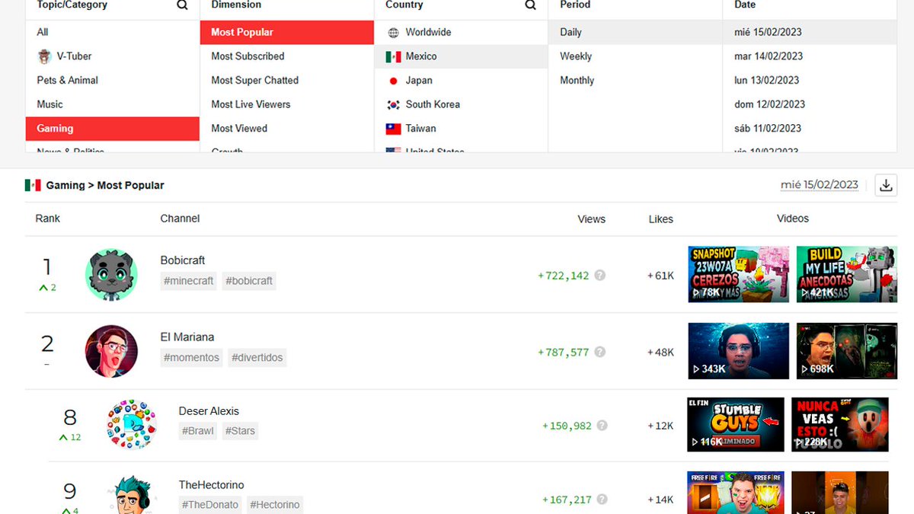Screen dimensions: 914x514
Task: Click the #TheDonato tag
Action: (210, 505)
